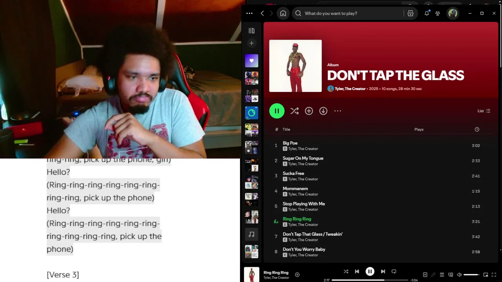Open Ring Ring Ring title in now playing bar
502x282 pixels.
[x=276, y=273]
